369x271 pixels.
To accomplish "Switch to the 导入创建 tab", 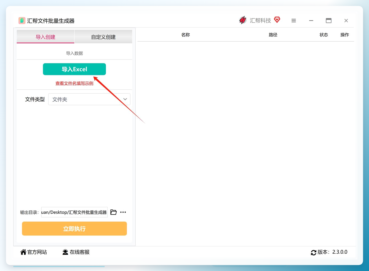I will coord(46,37).
